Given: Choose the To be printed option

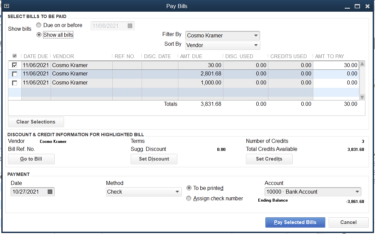Looking at the screenshot, I should coord(189,188).
